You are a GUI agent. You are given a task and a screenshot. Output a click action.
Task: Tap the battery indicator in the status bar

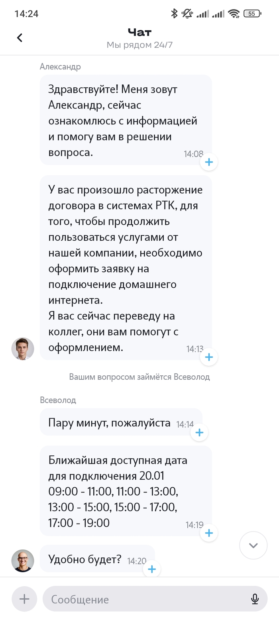click(252, 14)
